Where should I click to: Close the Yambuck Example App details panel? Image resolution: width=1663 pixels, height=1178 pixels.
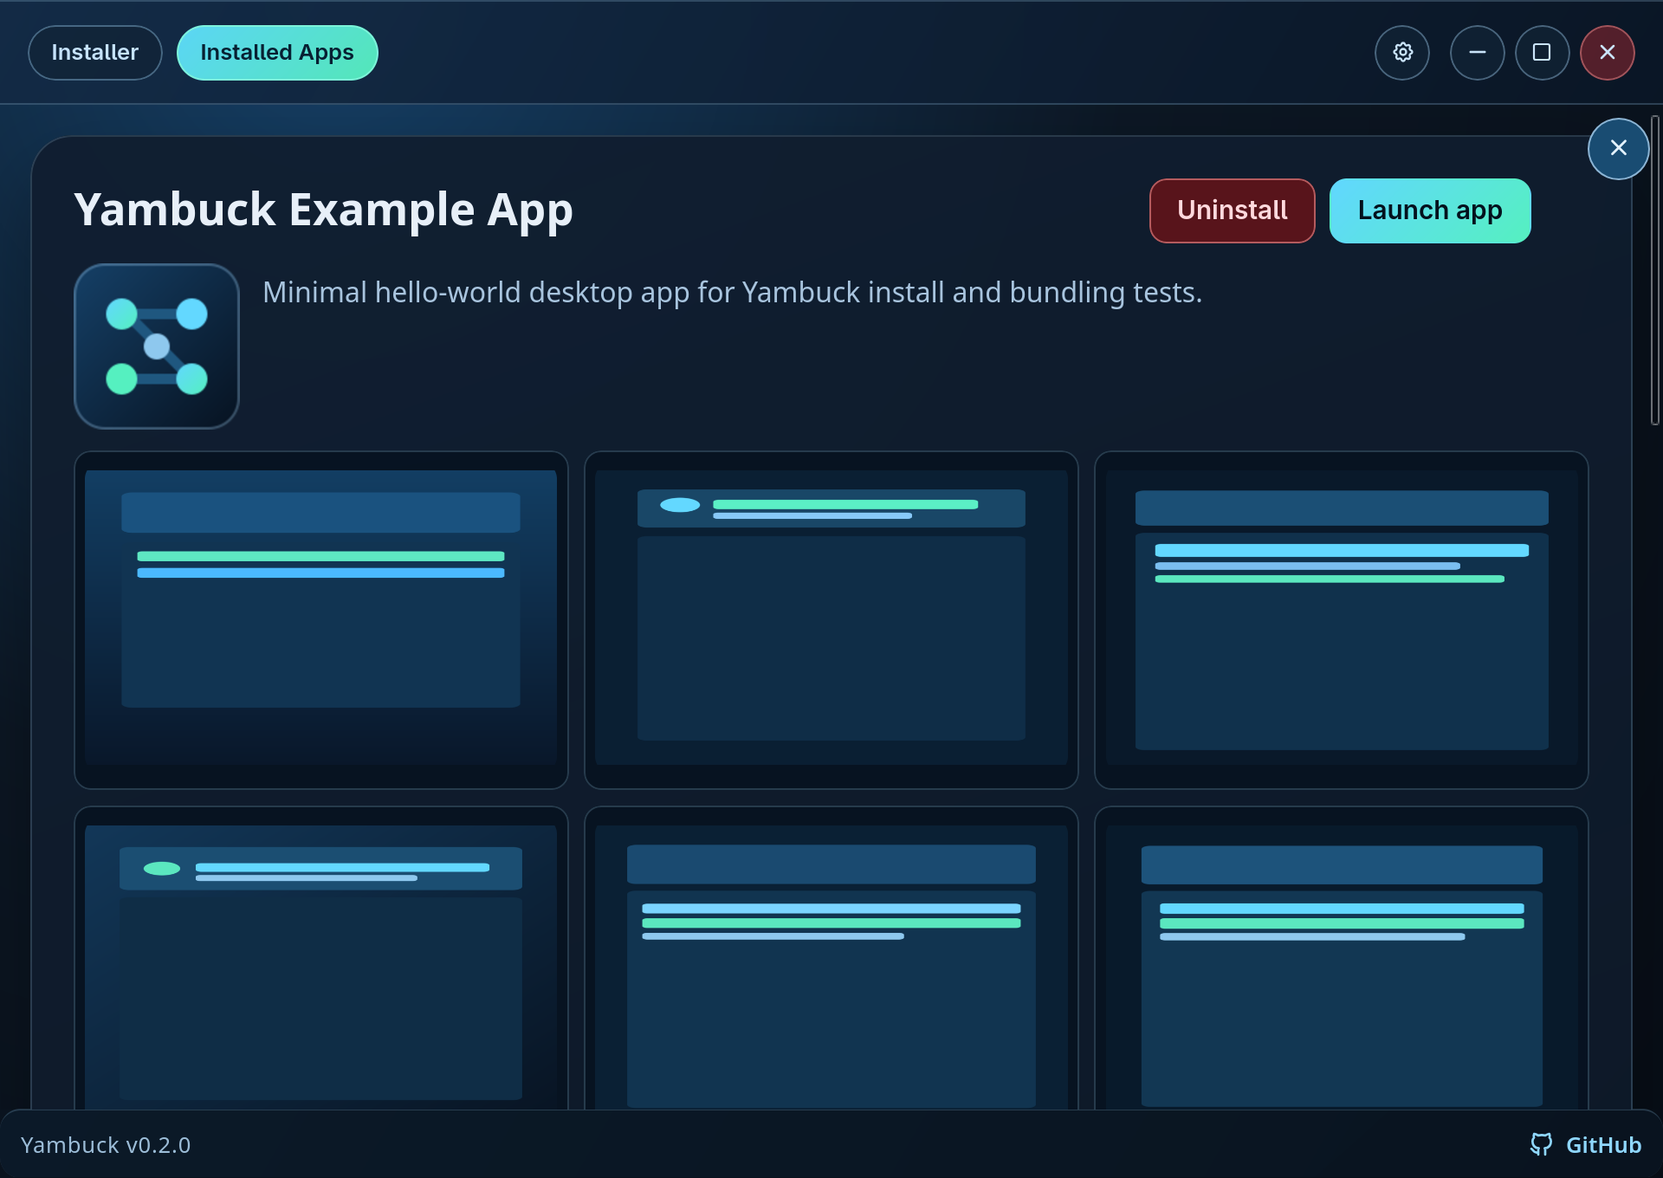[1618, 148]
